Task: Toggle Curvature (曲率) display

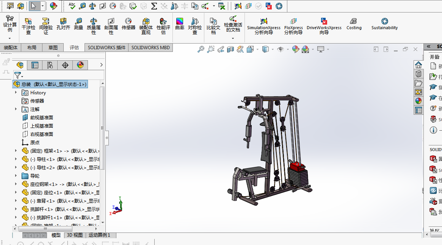Action: pyautogui.click(x=180, y=24)
